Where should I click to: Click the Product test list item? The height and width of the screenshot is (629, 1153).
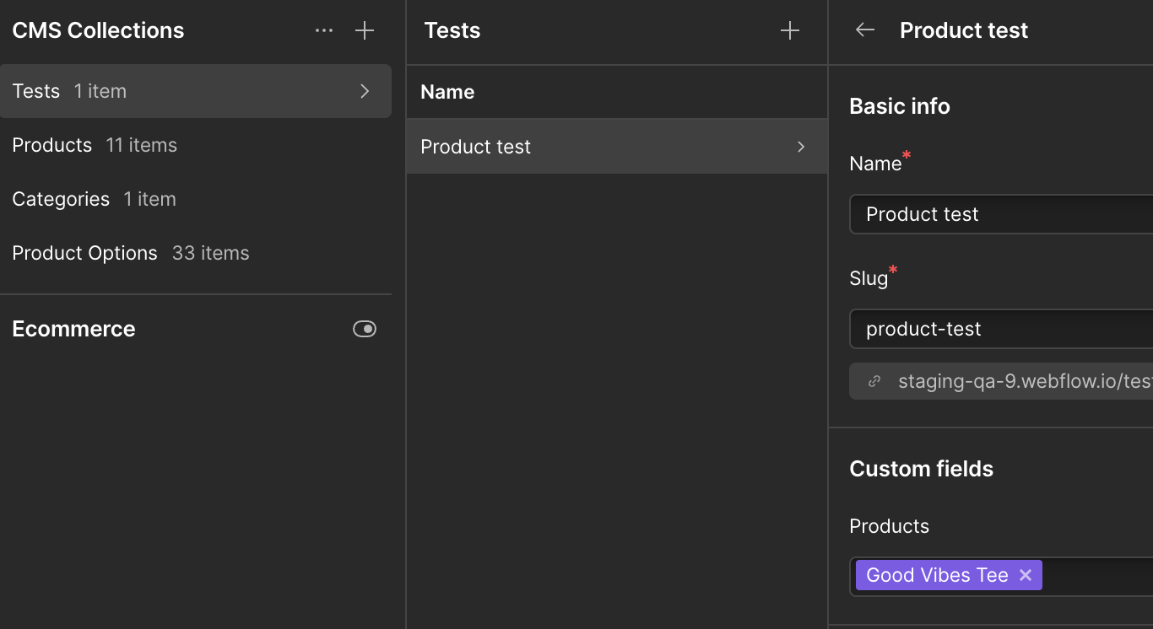click(476, 147)
